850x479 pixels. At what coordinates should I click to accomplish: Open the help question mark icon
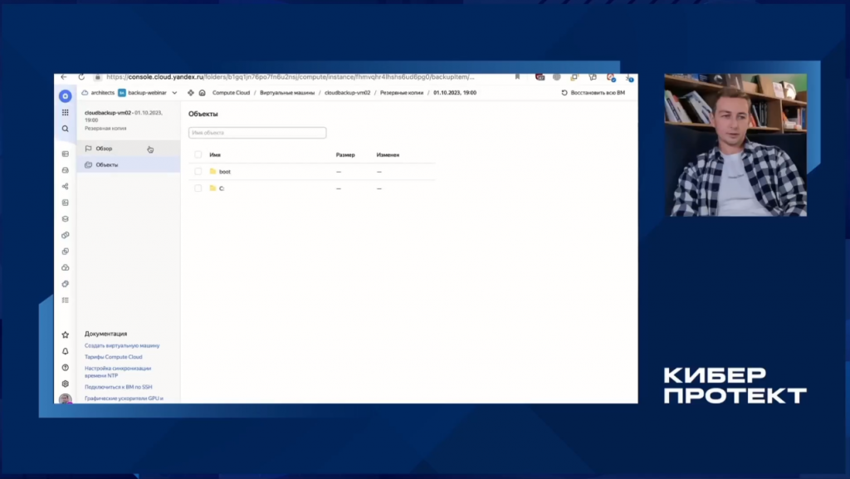[65, 368]
